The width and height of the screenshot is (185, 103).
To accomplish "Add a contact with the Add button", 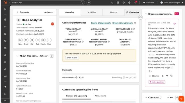I will (170, 97).
